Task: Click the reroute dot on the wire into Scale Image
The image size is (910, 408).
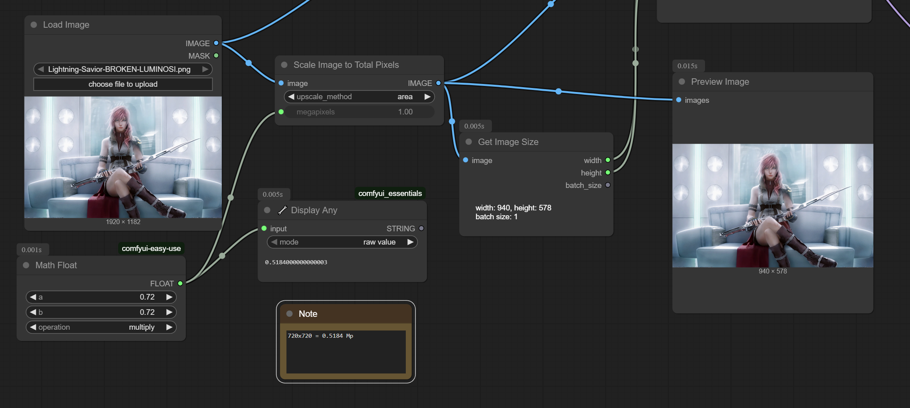Action: (x=249, y=63)
